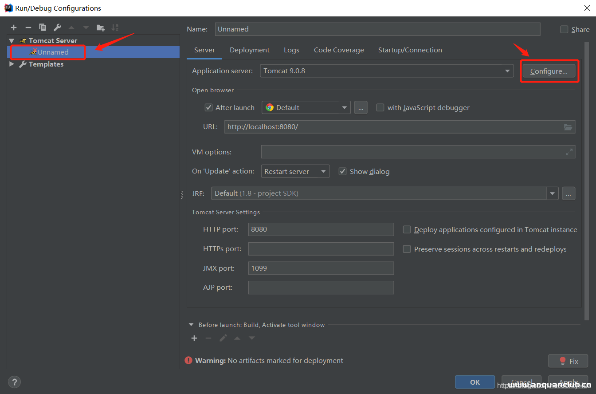
Task: Collapse the Before launch section
Action: tap(191, 325)
